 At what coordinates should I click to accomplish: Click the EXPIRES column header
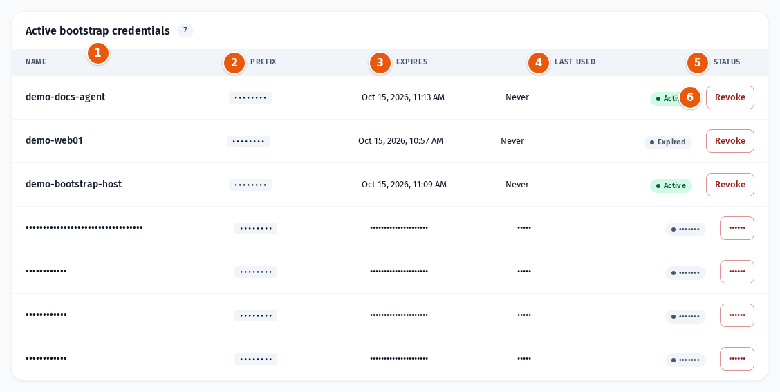[412, 62]
